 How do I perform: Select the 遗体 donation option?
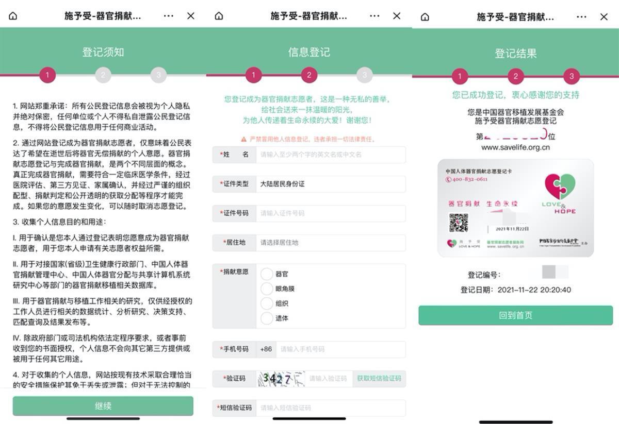tap(267, 318)
